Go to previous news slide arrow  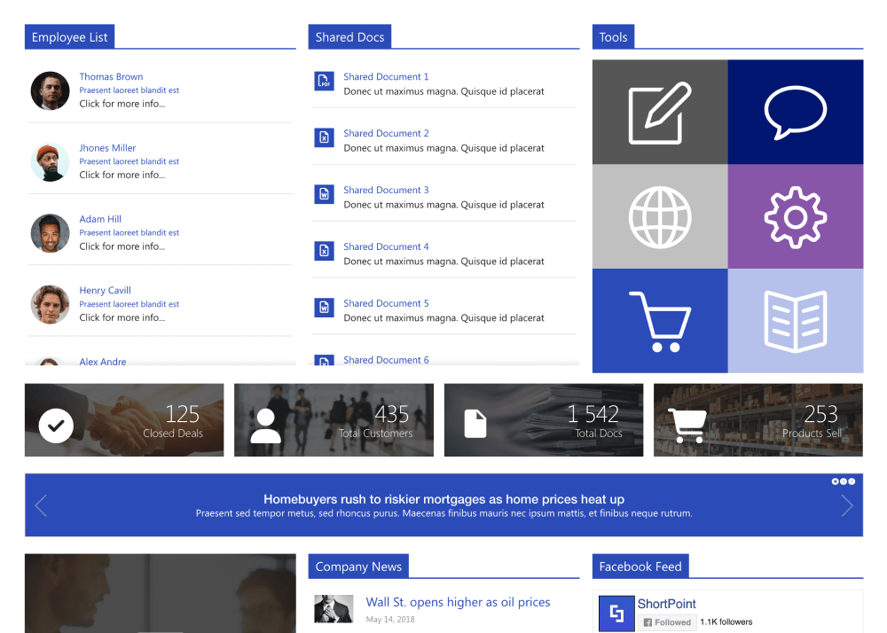click(41, 505)
